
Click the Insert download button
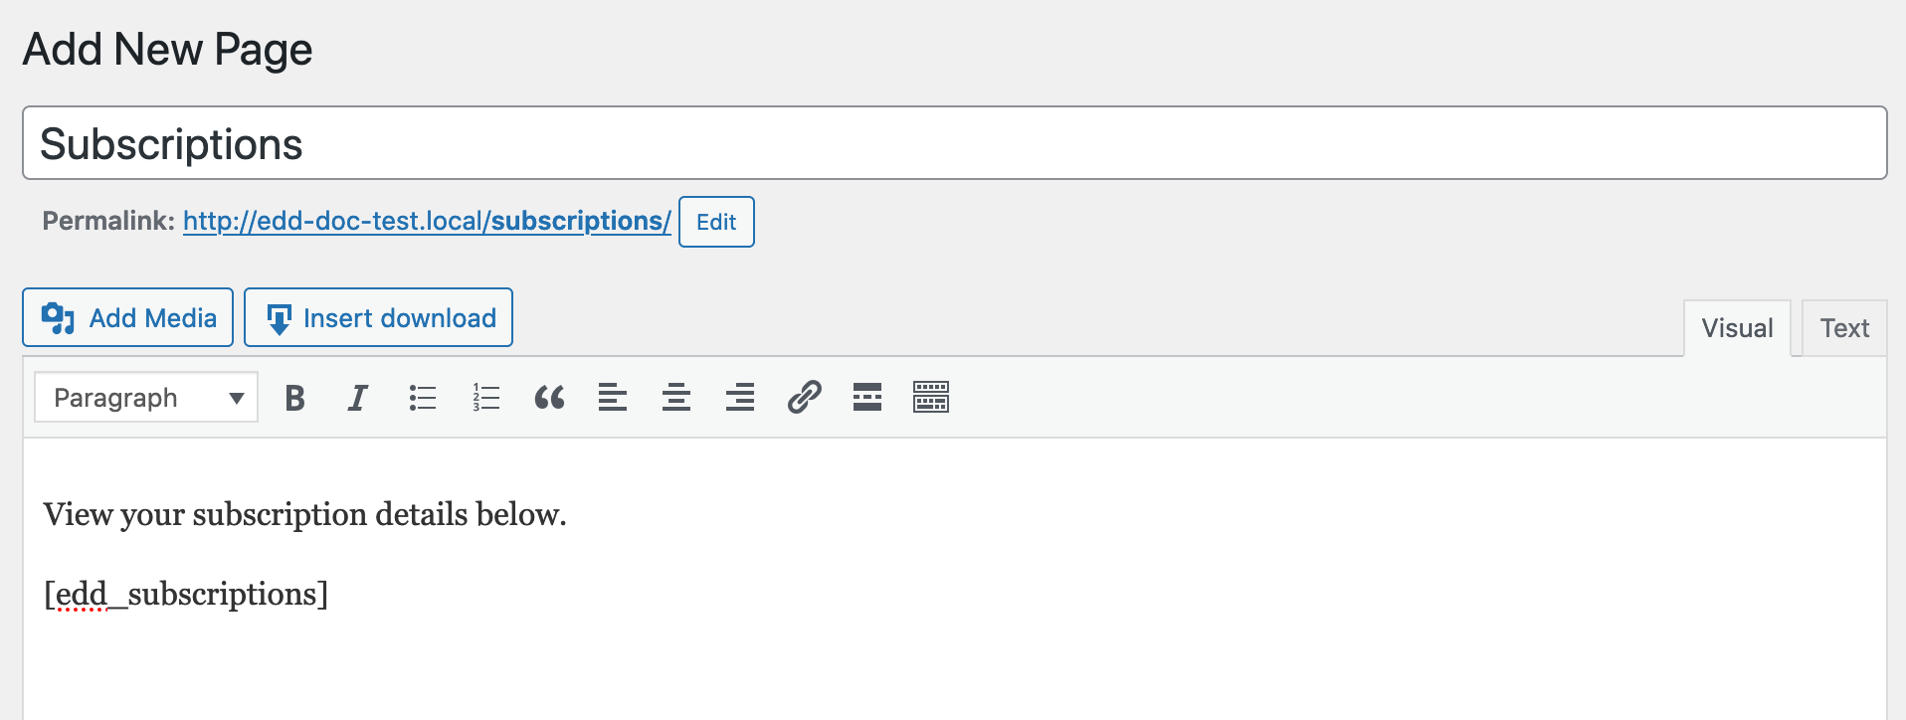[x=379, y=318]
